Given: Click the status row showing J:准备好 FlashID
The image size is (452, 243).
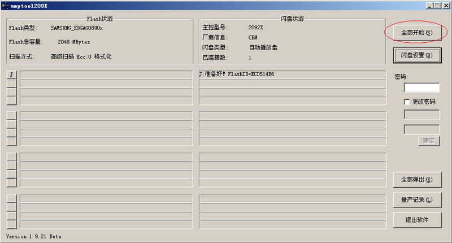Looking at the screenshot, I should 292,74.
